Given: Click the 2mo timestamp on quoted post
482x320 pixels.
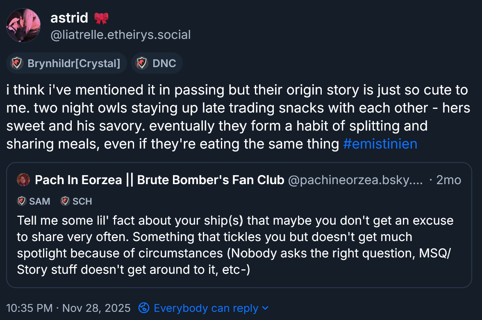Looking at the screenshot, I should point(448,180).
